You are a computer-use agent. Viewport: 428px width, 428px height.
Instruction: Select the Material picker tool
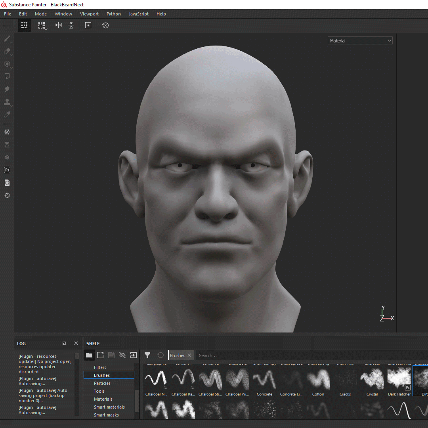coord(7,115)
